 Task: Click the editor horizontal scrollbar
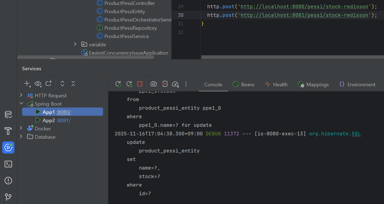[293, 57]
